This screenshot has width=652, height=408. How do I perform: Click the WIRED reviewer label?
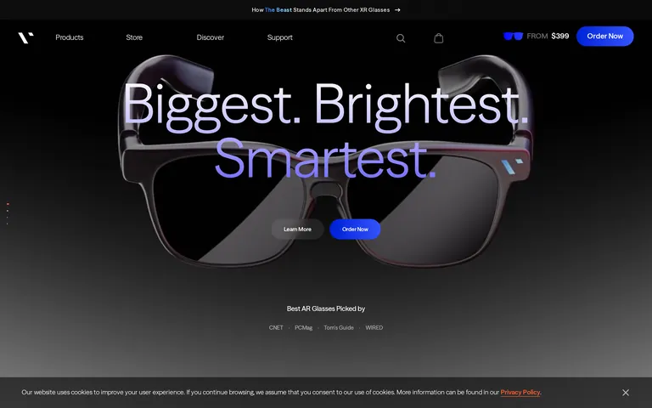[x=374, y=327]
